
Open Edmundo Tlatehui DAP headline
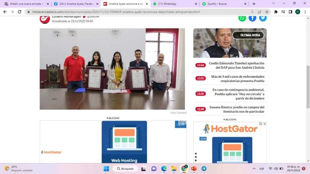(236, 65)
